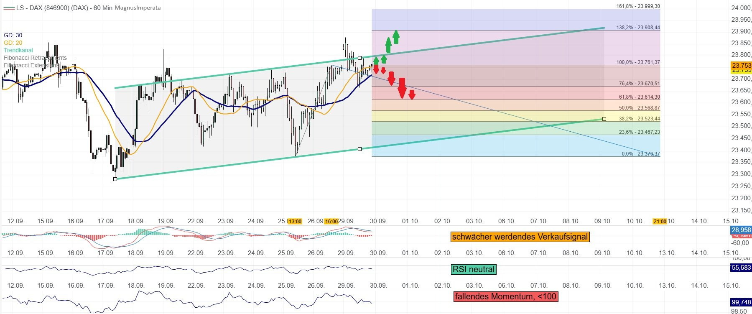This screenshot has height=314, width=752.
Task: Click the Fibonacci Retracements legend entry
Action: (35, 58)
